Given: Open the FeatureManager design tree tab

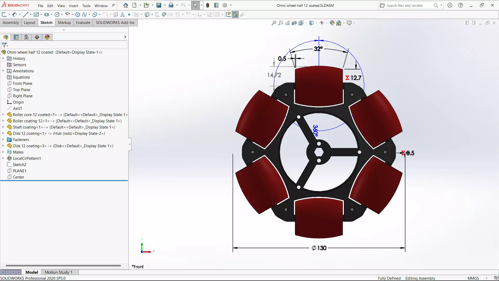Looking at the screenshot, I should (x=6, y=37).
